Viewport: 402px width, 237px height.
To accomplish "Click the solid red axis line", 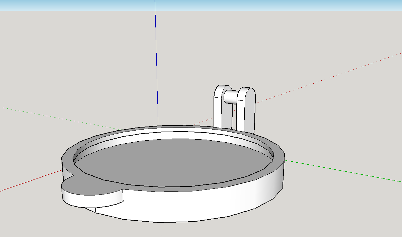I will pos(31,181).
